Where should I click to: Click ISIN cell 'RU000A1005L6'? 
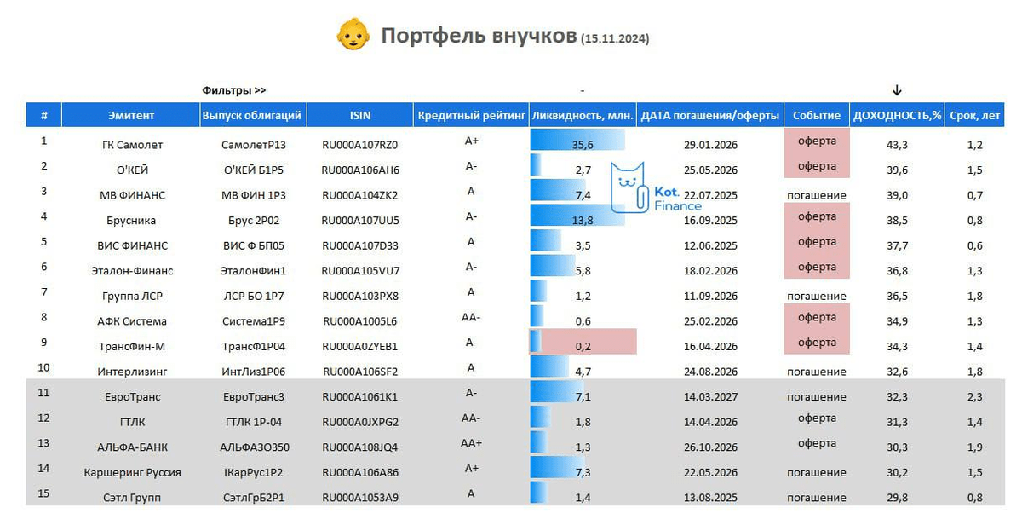(360, 321)
